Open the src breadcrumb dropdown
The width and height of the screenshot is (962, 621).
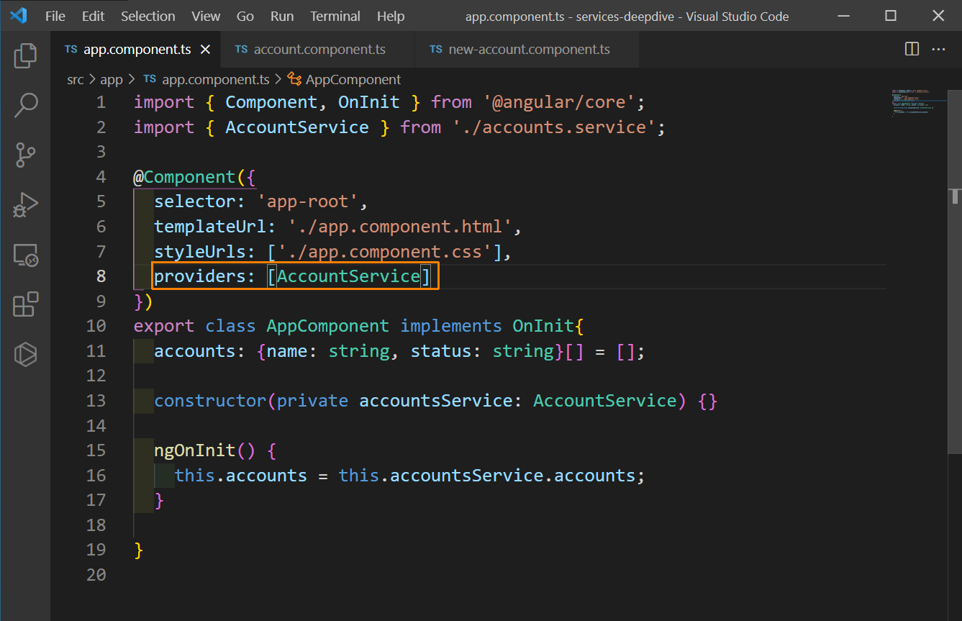75,79
